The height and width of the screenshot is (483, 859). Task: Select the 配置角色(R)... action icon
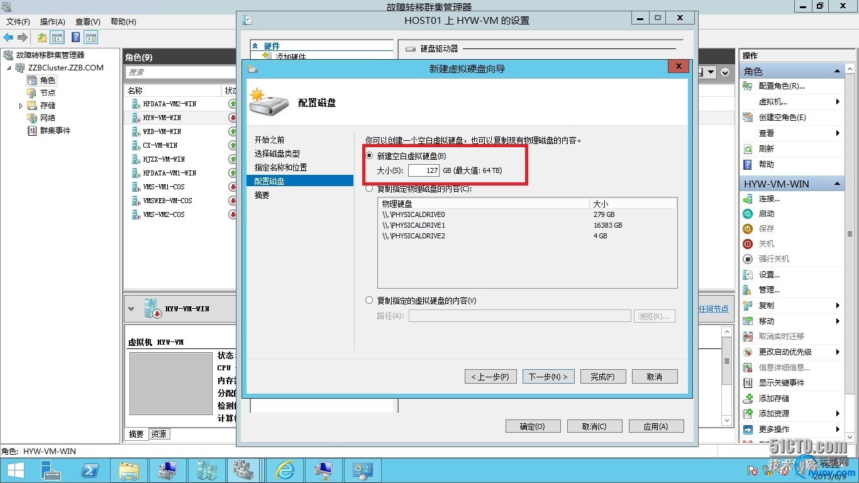(748, 86)
